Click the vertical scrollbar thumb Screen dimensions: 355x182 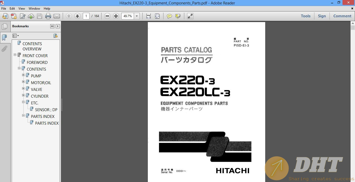(353, 28)
